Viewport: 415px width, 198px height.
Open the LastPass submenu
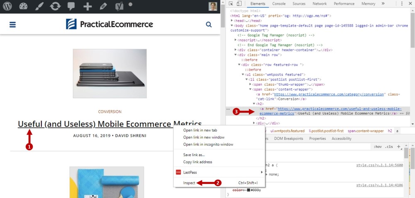click(x=220, y=172)
